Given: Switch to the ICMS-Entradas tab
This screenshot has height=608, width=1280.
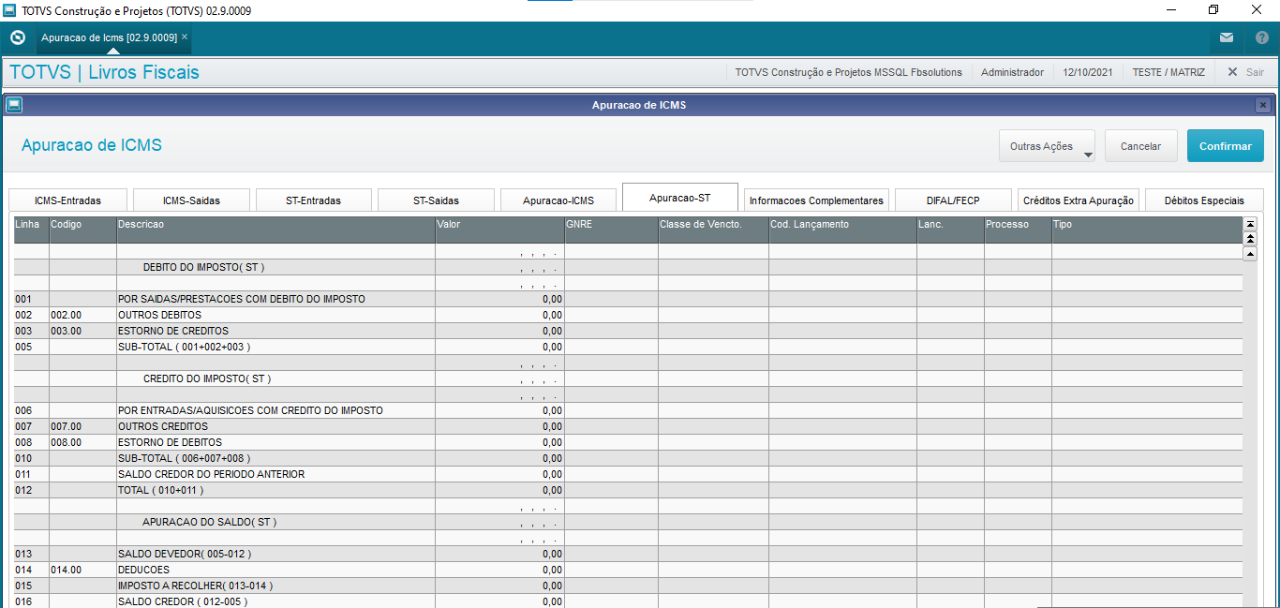Looking at the screenshot, I should coord(67,200).
